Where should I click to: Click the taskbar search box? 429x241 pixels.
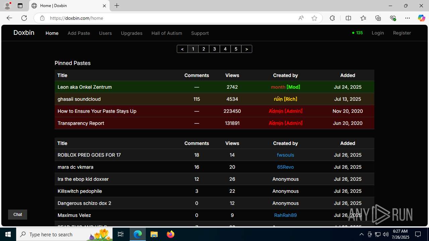(64, 234)
